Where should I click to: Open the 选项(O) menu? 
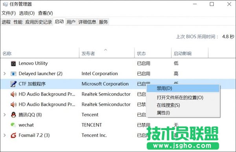(x=27, y=13)
